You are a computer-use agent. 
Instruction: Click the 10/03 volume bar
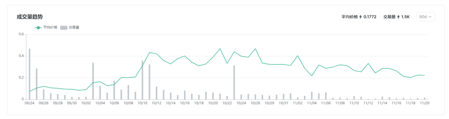[x=93, y=81]
